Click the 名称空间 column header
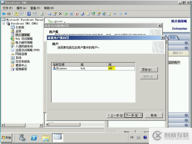This screenshot has height=144, width=192. [x=66, y=65]
